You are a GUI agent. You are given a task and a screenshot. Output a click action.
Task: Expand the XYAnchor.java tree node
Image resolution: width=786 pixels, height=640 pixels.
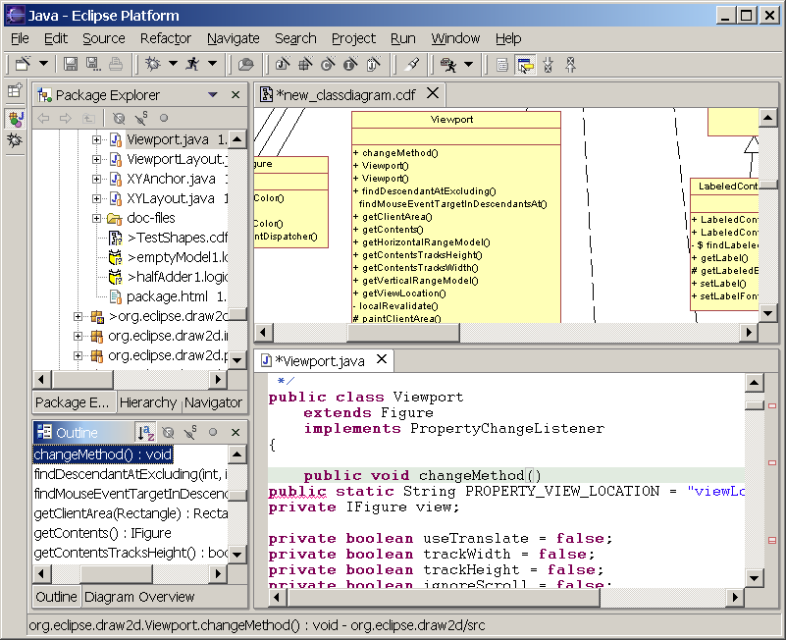click(x=96, y=179)
